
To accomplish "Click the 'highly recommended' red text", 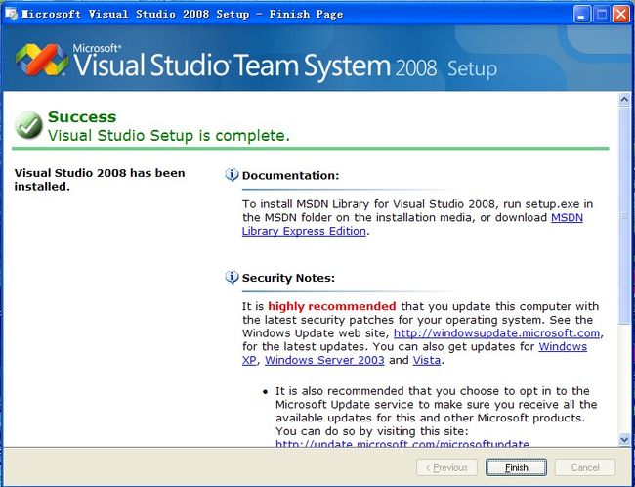I will [332, 306].
